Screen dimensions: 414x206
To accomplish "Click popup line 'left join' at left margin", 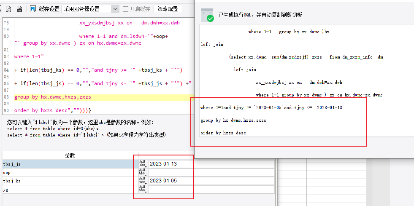I will click(212, 44).
